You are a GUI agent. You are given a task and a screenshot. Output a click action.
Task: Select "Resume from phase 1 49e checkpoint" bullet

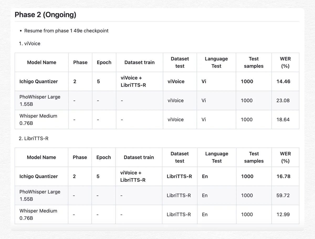(66, 31)
